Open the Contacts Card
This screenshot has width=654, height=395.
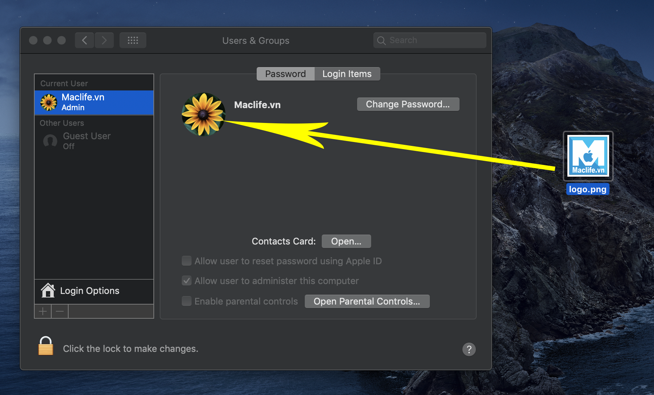pyautogui.click(x=346, y=241)
